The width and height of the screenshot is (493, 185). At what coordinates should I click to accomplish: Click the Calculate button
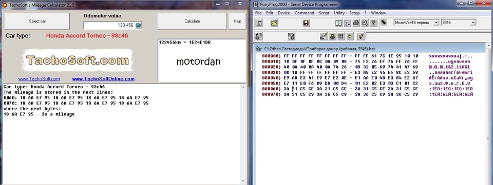pos(192,21)
